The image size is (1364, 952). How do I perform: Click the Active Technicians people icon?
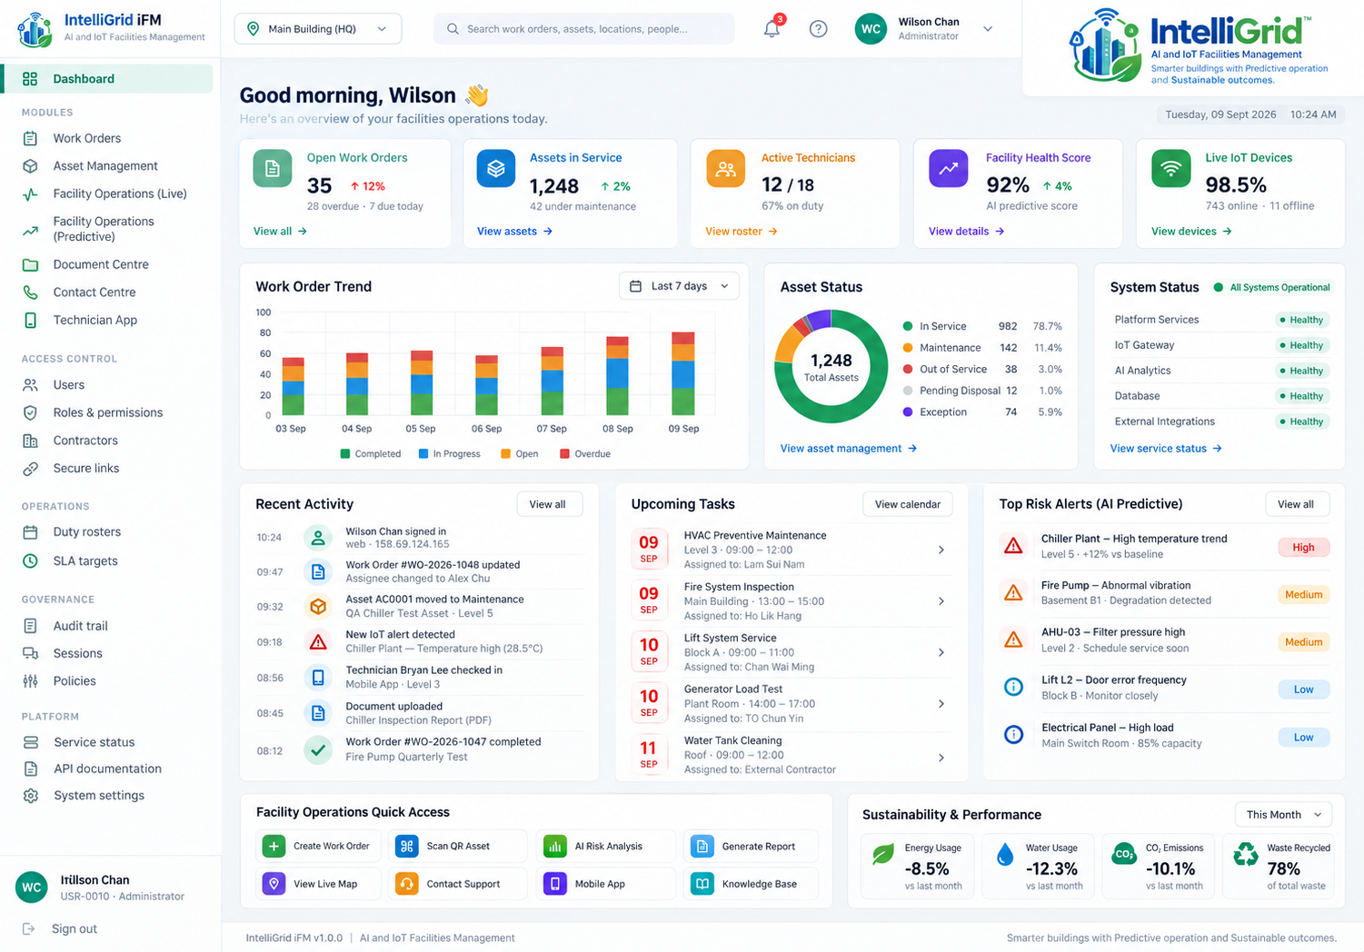coord(725,169)
